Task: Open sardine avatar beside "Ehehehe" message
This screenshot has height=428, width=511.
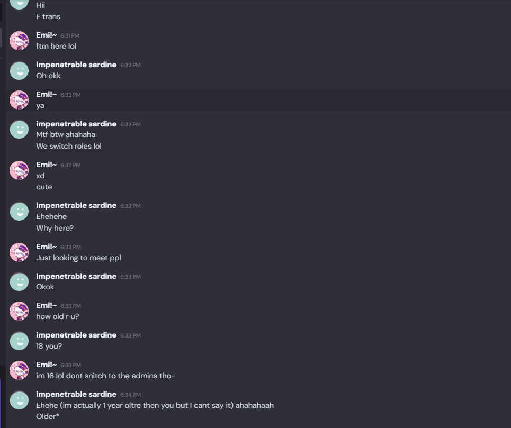Action: tap(20, 211)
